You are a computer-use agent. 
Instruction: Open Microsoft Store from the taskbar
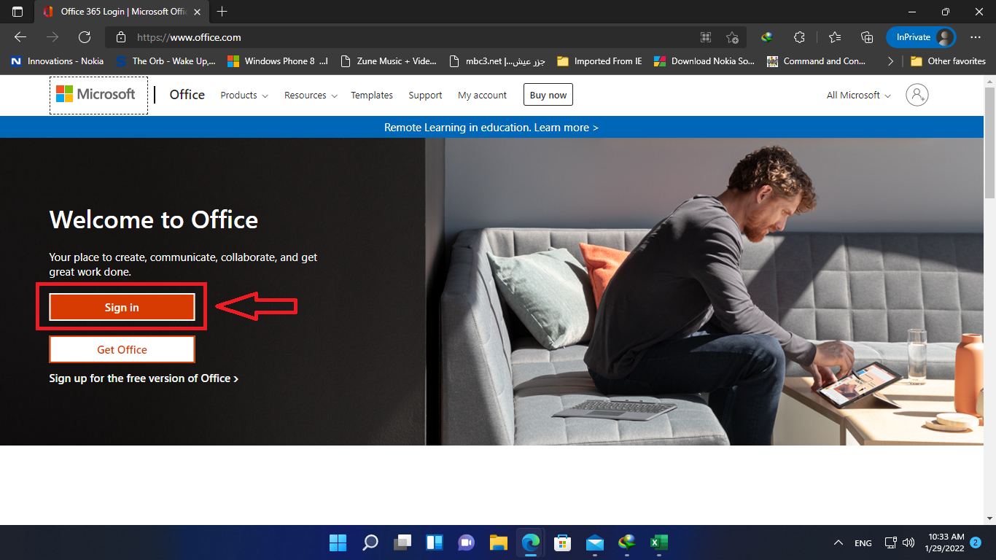[x=563, y=542]
